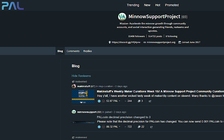Click the website link chain icon
Image resolution: width=224 pixels, height=140 pixels.
(145, 42)
